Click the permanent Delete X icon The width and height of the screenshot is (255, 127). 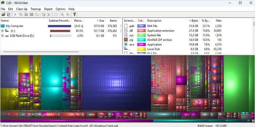click(49, 15)
